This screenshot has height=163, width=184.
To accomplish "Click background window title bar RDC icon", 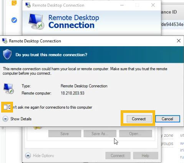I will (x=28, y=5).
